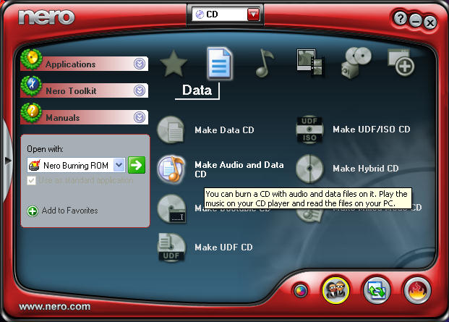Click the Make Bootable CD disc icon
Viewport: 449px width, 322px height.
click(x=171, y=208)
